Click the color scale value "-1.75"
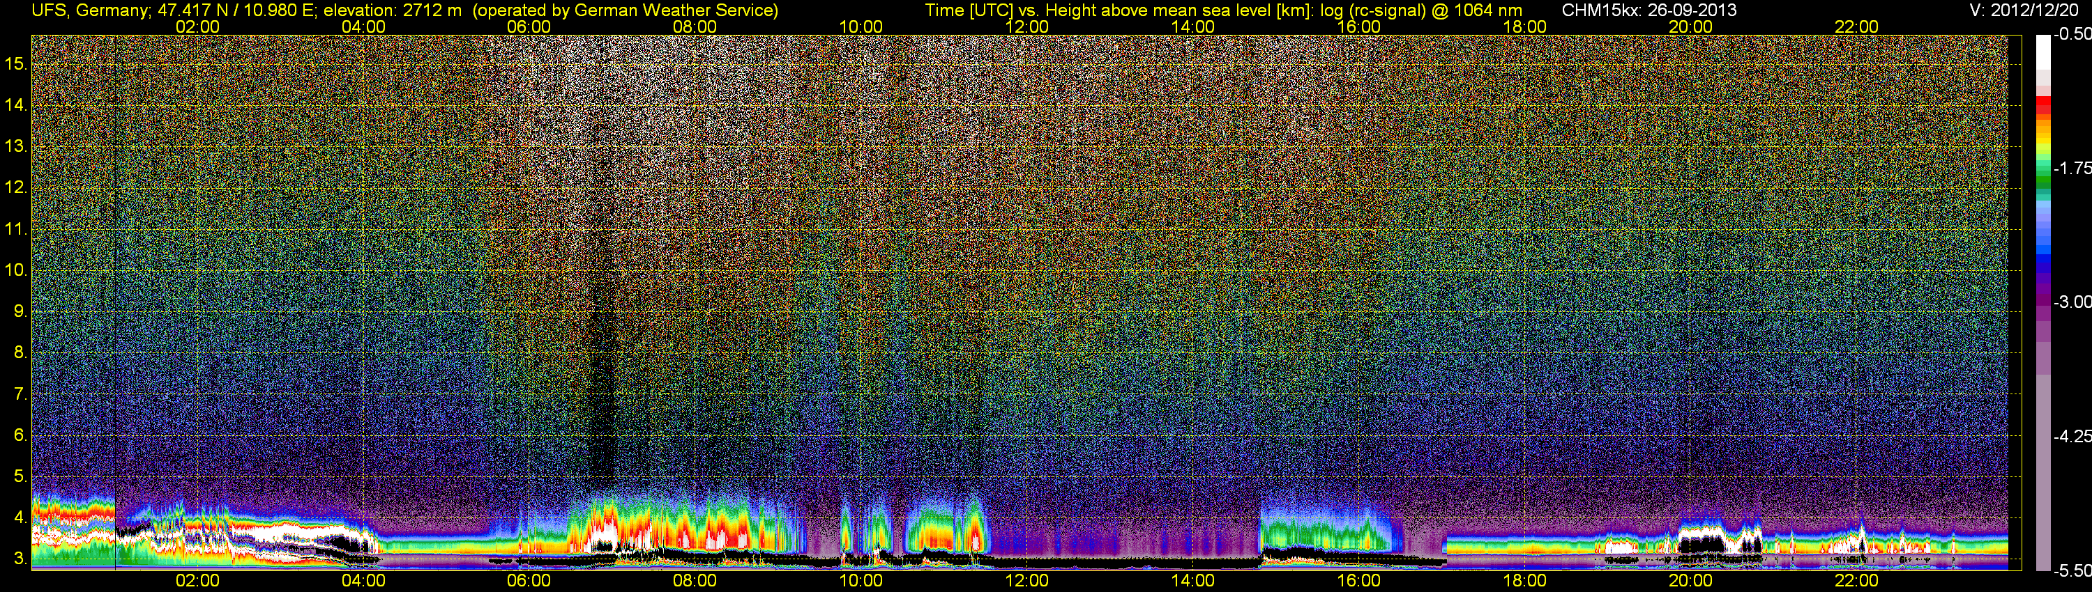Image resolution: width=2092 pixels, height=592 pixels. [x=2072, y=168]
